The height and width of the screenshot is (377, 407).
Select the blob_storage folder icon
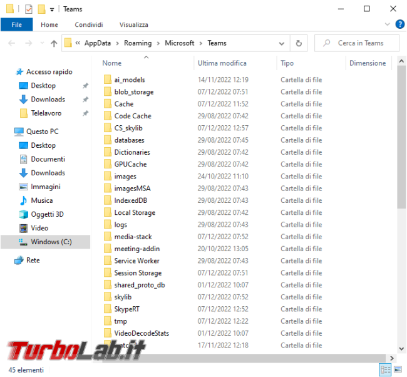(x=108, y=91)
